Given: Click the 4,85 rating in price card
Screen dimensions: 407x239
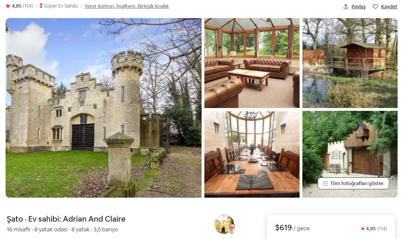Looking at the screenshot, I should click(371, 229).
